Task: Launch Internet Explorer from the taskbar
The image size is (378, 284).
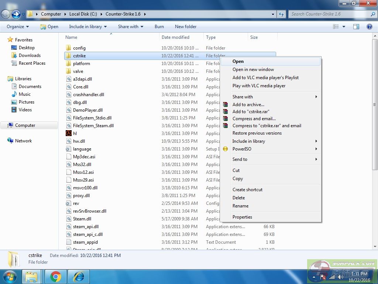Action: pos(79,276)
